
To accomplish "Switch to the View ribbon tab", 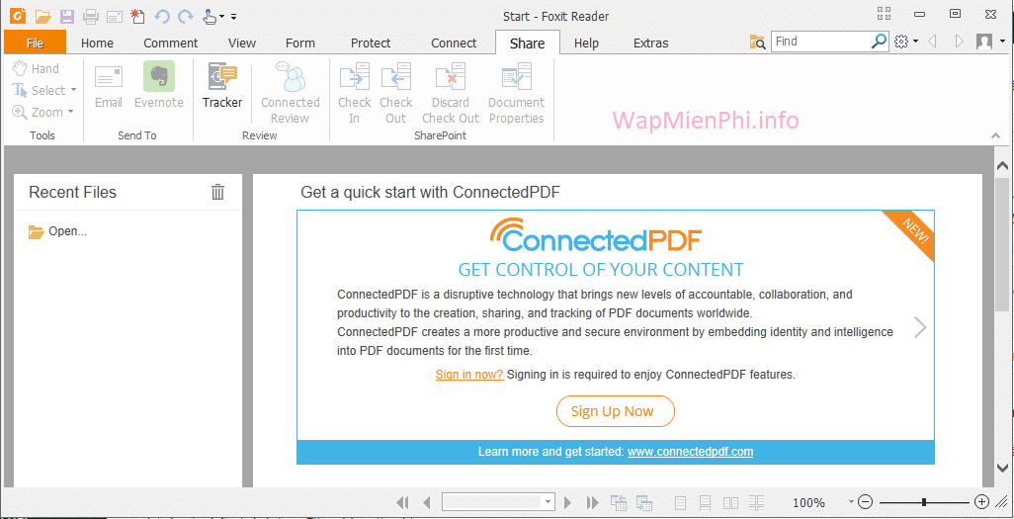I will tap(242, 43).
